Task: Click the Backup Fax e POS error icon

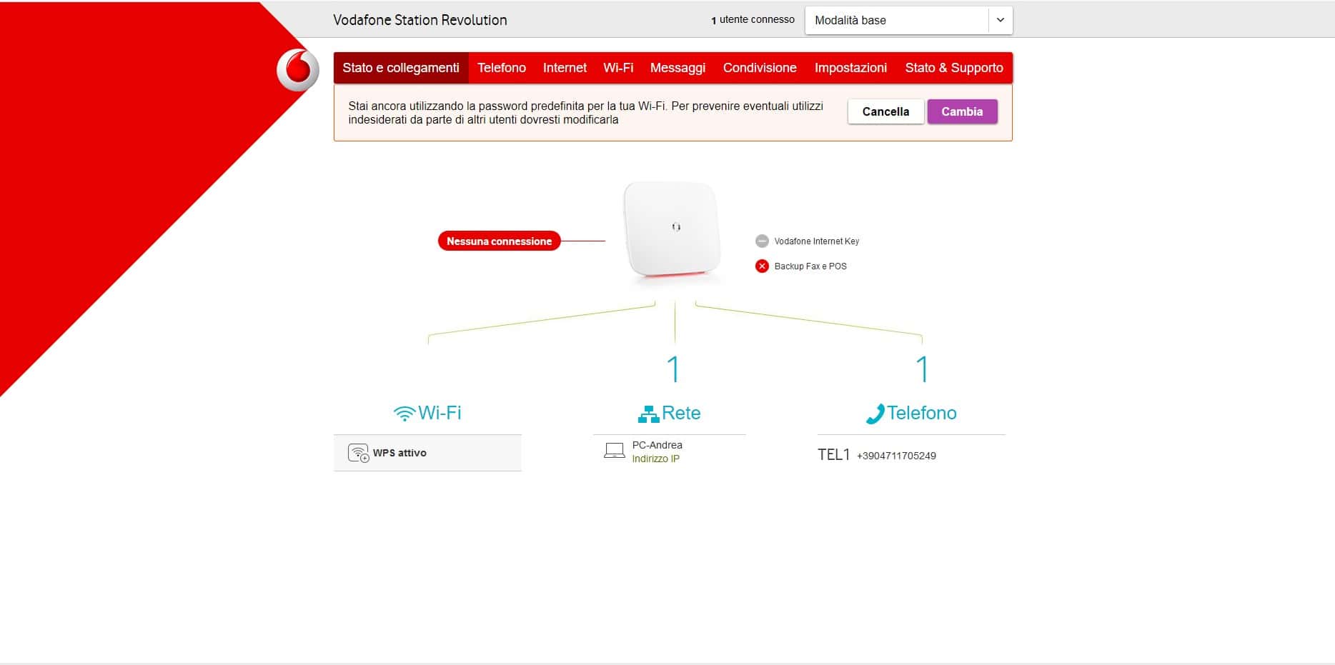Action: click(x=762, y=266)
